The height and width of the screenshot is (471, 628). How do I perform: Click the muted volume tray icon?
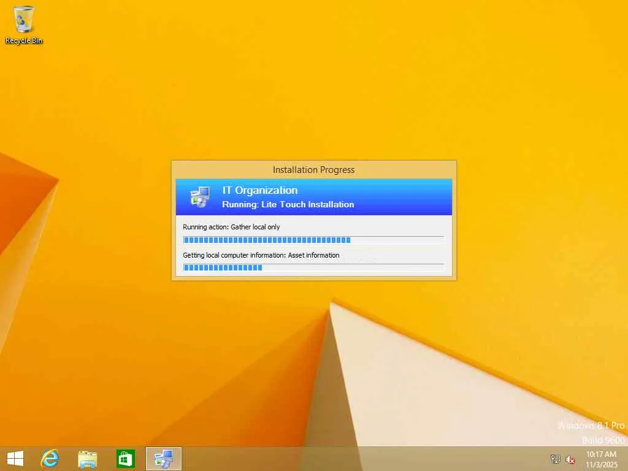[570, 459]
